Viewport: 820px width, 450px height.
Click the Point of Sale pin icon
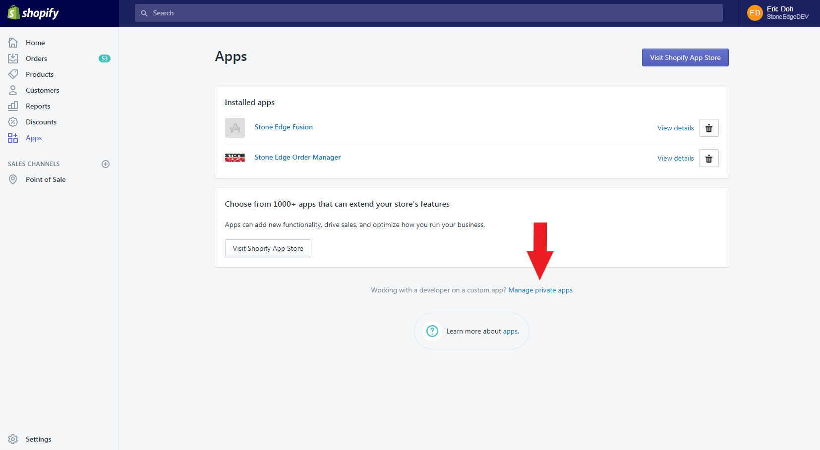tap(13, 179)
